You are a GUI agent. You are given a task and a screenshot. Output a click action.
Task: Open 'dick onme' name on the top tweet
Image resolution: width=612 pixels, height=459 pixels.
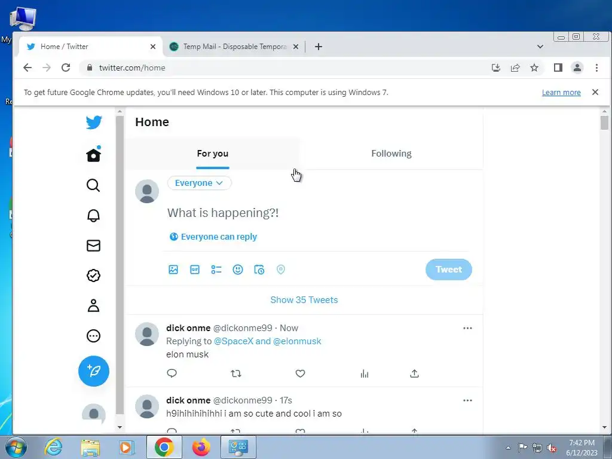click(x=188, y=328)
